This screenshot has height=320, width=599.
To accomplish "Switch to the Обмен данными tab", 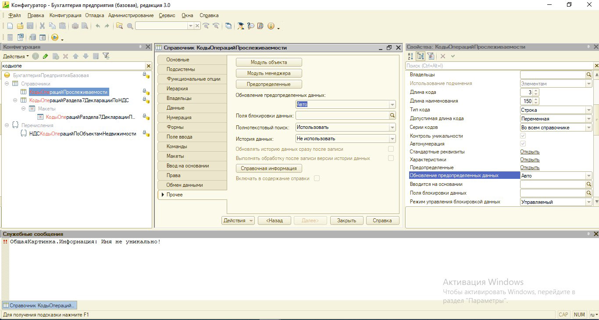I will (192, 185).
